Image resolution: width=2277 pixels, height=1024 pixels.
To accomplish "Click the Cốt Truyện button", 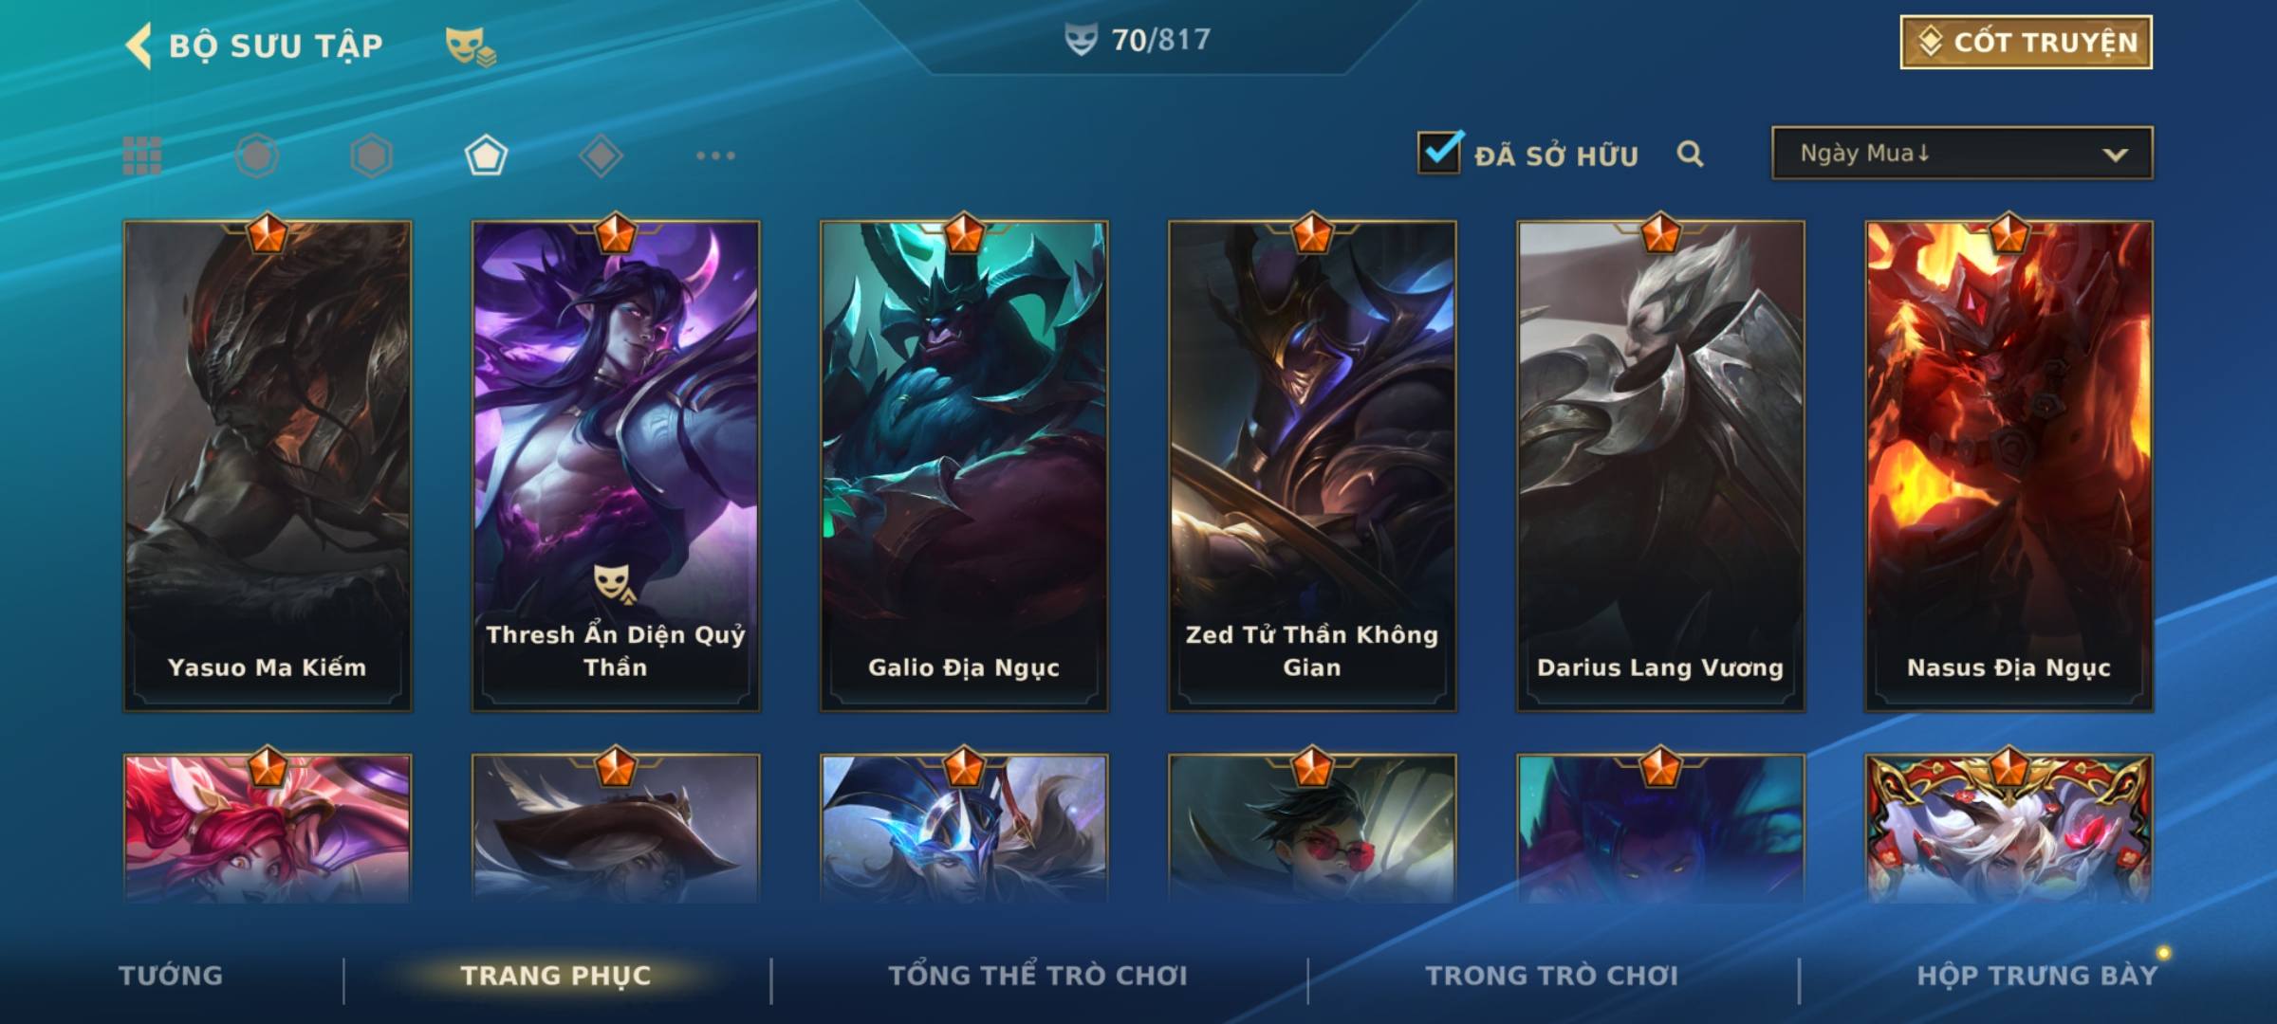I will point(2027,42).
